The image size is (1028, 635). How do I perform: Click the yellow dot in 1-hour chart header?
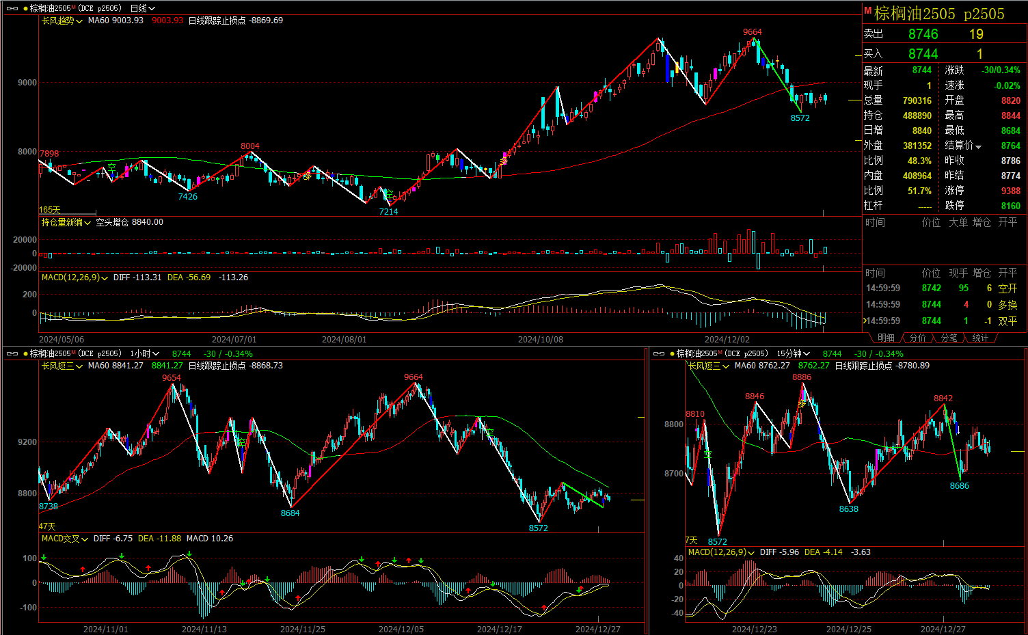click(25, 353)
